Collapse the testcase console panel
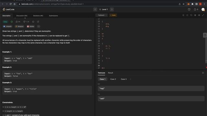The width and height of the screenshot is (207, 116). 203,73
